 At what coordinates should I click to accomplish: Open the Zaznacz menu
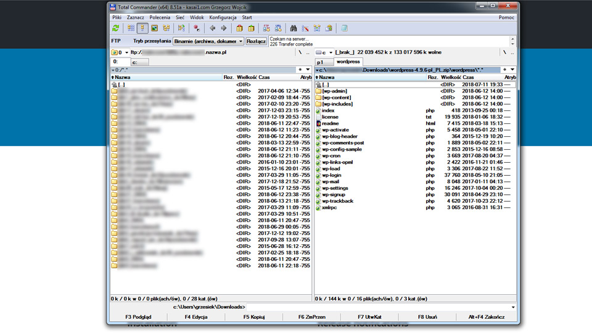coord(135,17)
